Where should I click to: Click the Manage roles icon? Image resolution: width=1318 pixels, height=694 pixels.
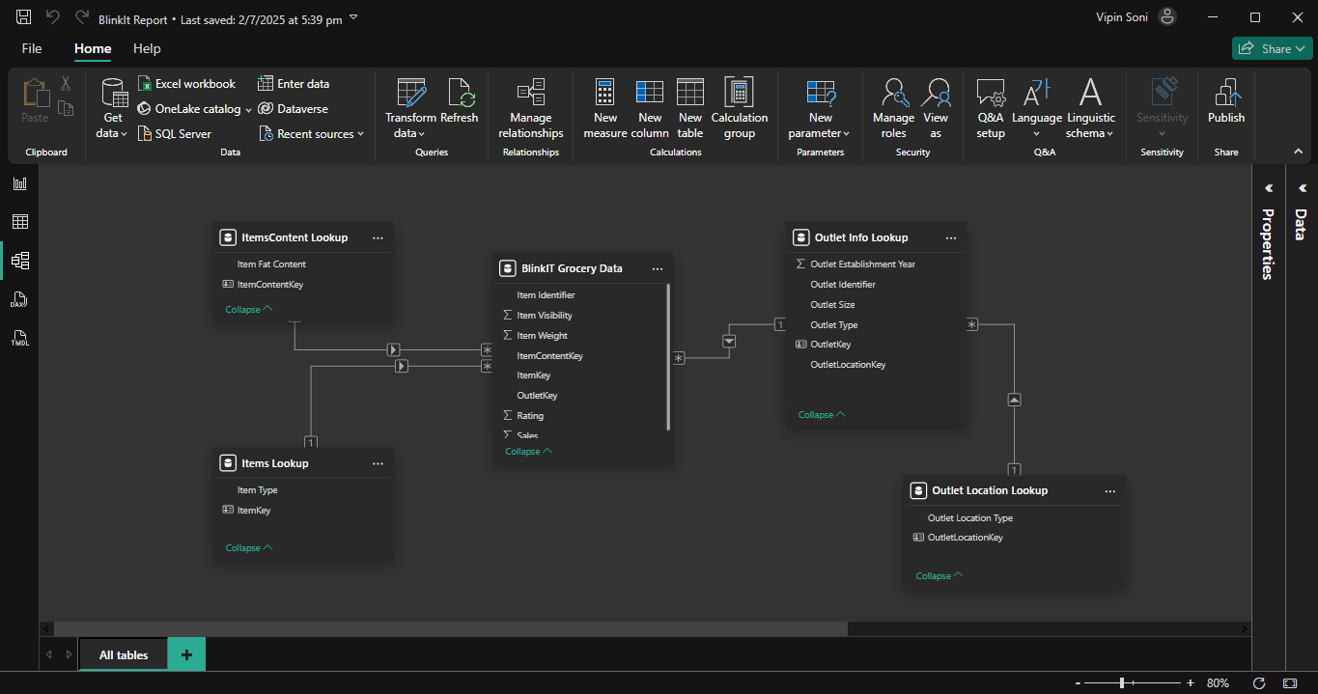(x=893, y=93)
